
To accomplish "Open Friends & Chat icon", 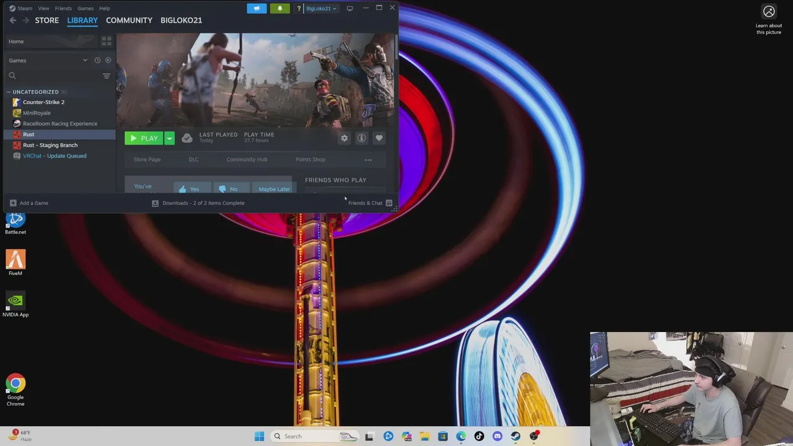I will tap(389, 203).
